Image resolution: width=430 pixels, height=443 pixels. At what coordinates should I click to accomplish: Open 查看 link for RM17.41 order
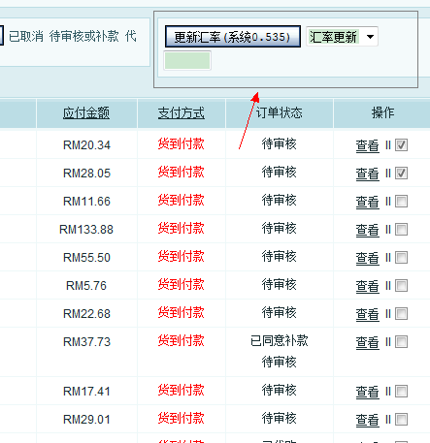coord(368,392)
